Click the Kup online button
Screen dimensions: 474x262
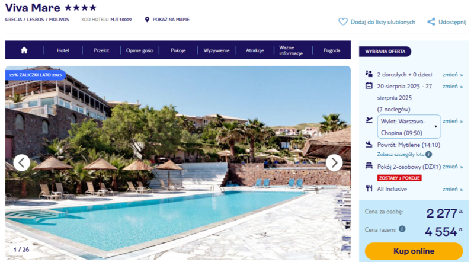click(414, 251)
